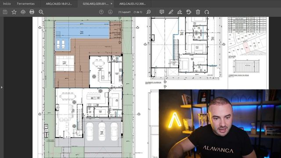The image size is (281, 158).
Task: Click the magnifier search icon near printer
Action: coord(41,12)
